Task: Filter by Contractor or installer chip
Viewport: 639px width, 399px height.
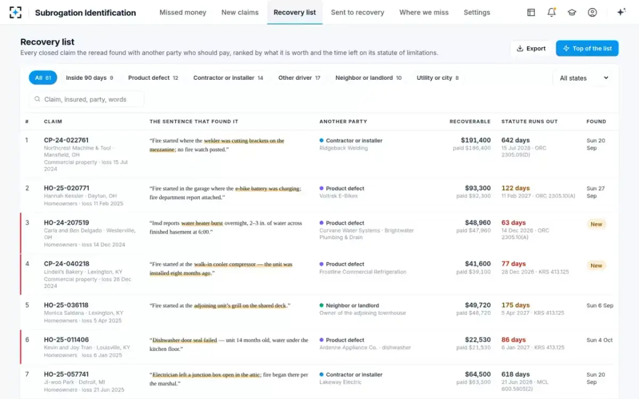Action: 228,78
